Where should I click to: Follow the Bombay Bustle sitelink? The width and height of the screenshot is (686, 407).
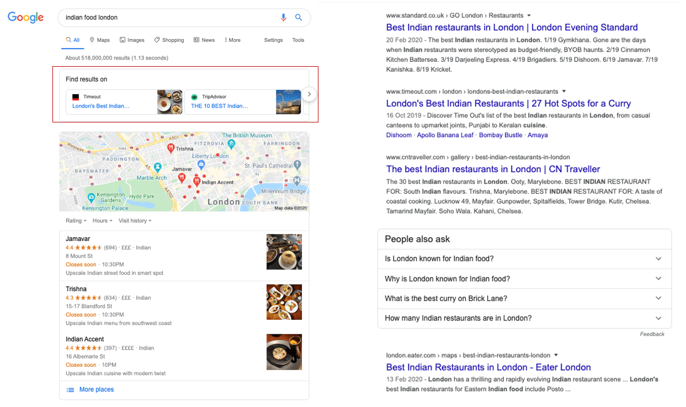501,135
